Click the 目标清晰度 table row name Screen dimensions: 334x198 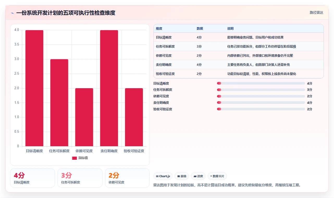point(164,37)
